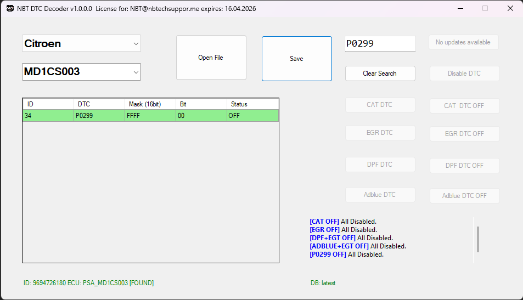Viewport: 523px width, 300px height.
Task: Click the DPF DTC button
Action: (x=380, y=165)
